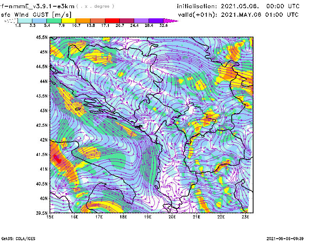The height and width of the screenshot is (241, 312).
Task: Click the light blue 3.3–5.4 legend swatch
Action: [39, 21]
